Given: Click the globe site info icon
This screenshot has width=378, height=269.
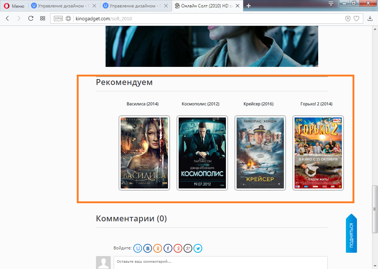Looking at the screenshot, I should tap(68, 18).
